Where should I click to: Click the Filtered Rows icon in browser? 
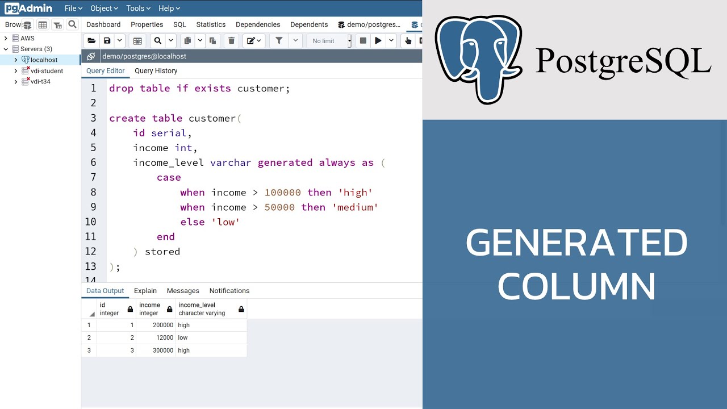[x=57, y=24]
